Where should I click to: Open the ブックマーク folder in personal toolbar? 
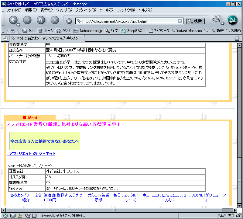(159, 31)
